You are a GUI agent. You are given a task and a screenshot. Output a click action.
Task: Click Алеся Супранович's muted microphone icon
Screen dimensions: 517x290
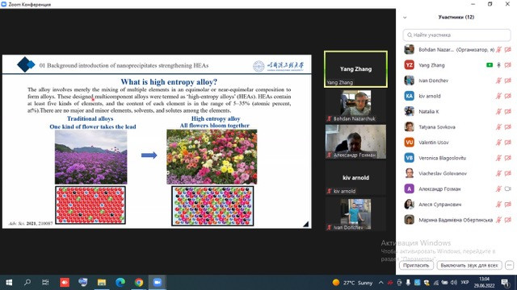[499, 204]
